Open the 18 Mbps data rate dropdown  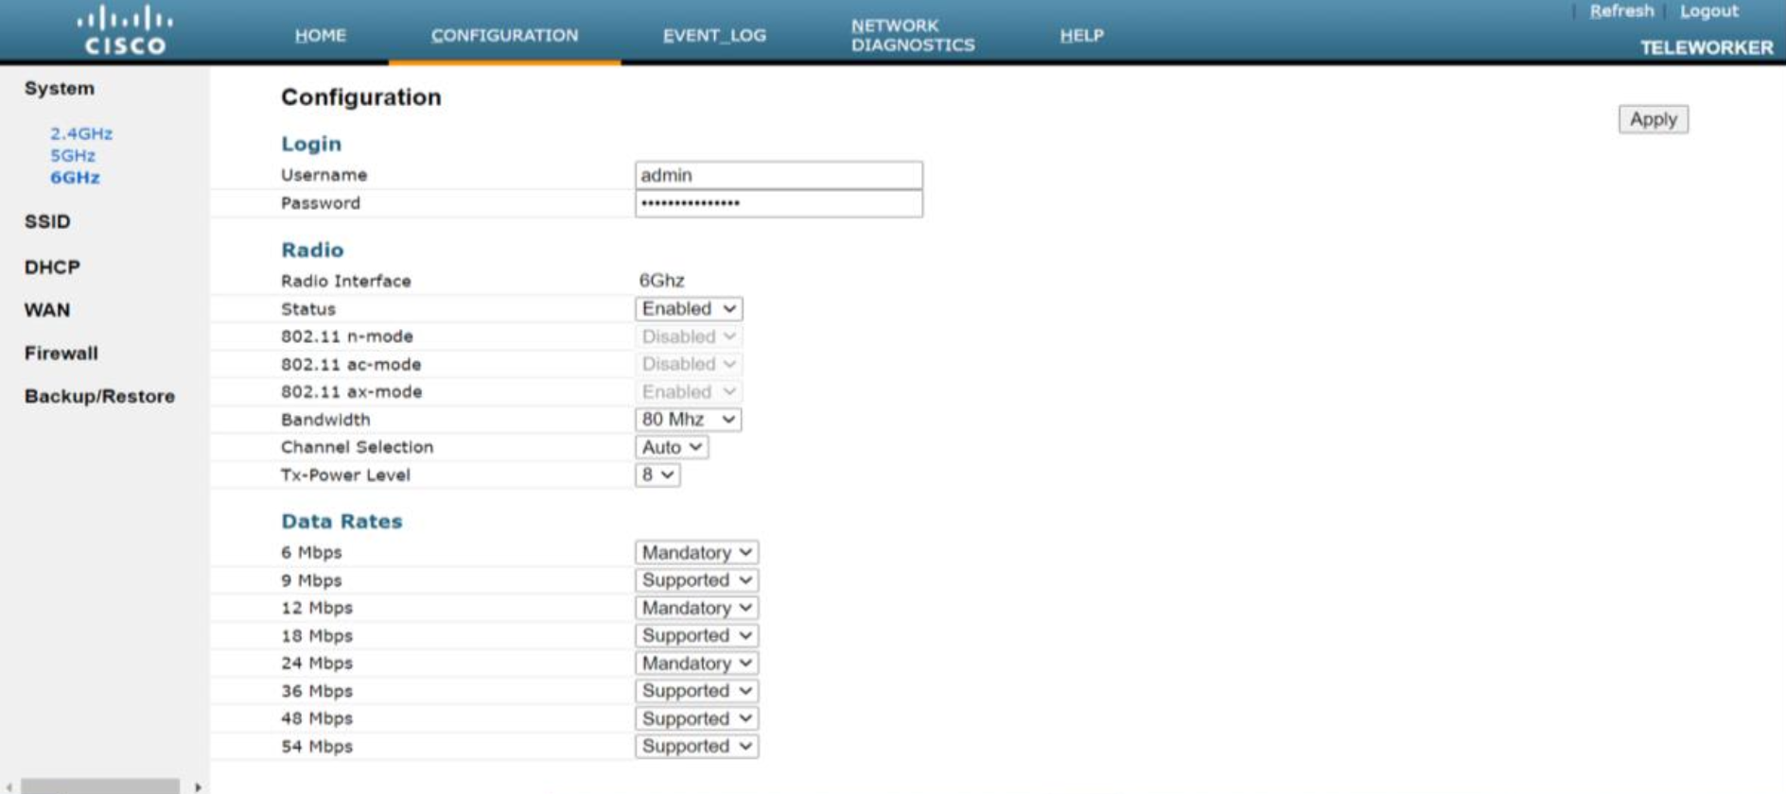click(x=697, y=635)
